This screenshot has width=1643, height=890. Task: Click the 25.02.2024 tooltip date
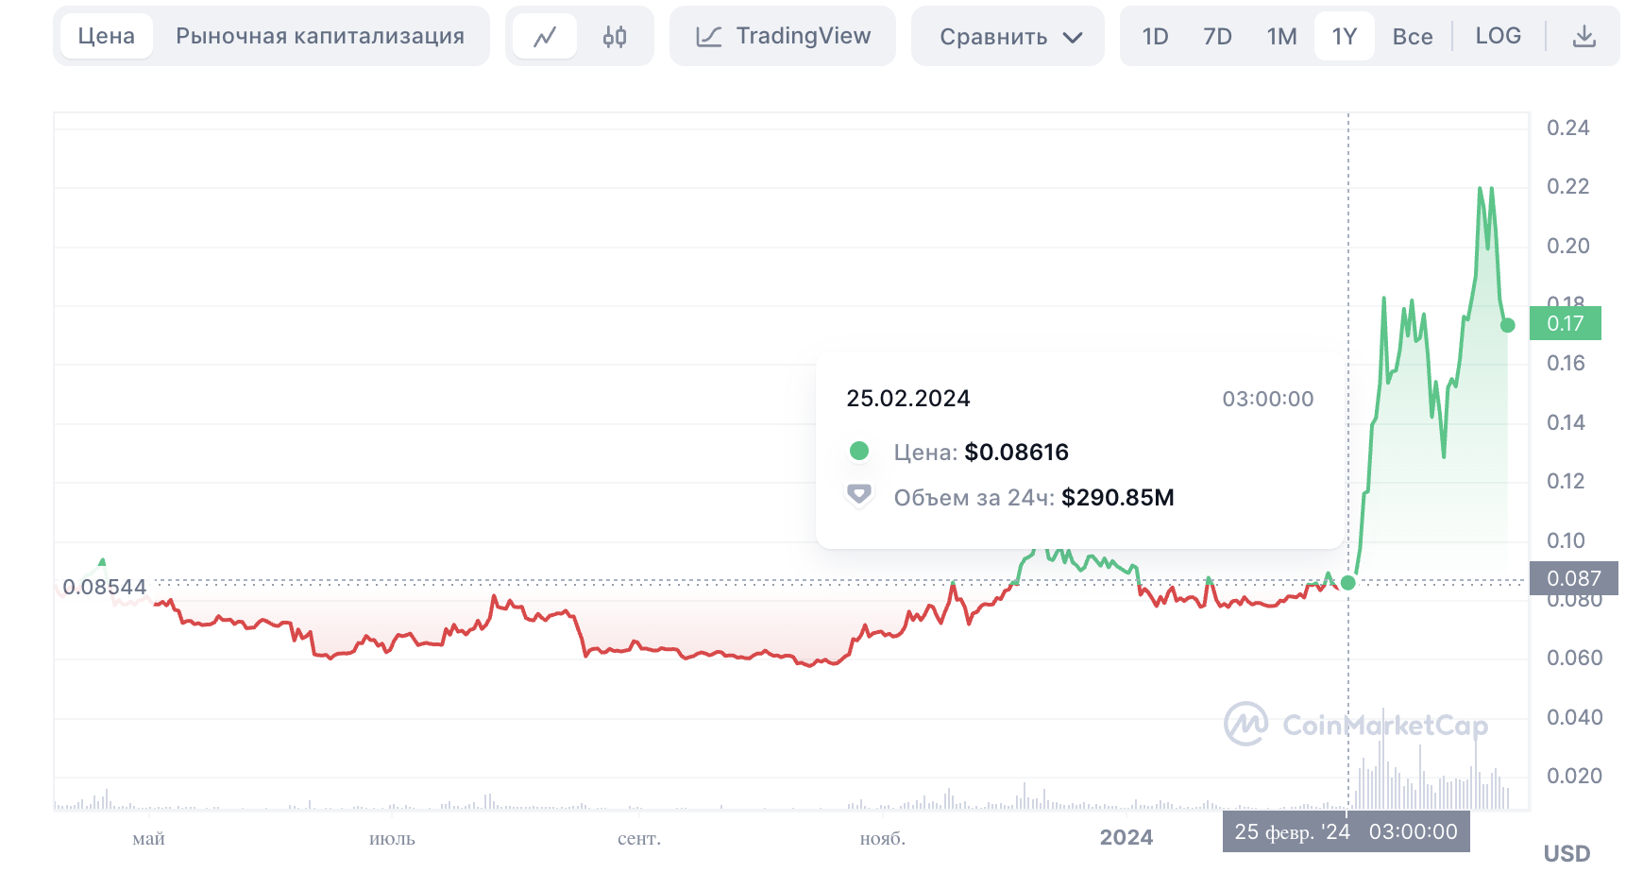[907, 398]
